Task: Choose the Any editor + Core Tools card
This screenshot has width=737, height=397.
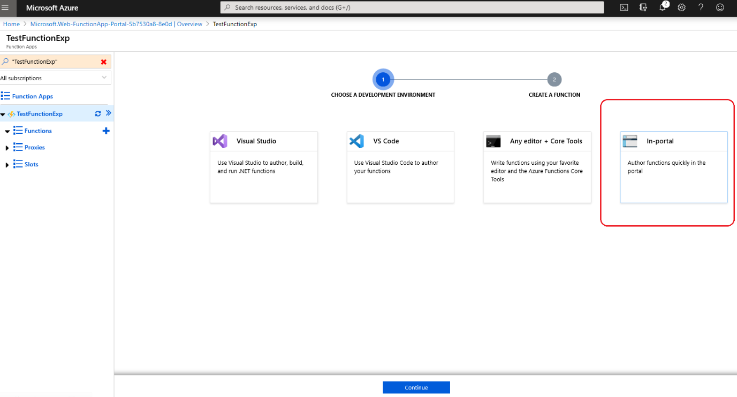Action: (x=537, y=167)
